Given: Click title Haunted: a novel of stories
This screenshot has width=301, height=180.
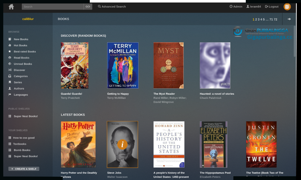Looking at the screenshot, I should click(217, 94).
